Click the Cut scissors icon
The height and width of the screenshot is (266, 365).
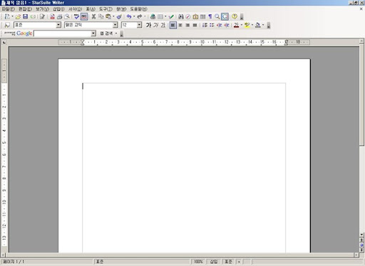(93, 16)
